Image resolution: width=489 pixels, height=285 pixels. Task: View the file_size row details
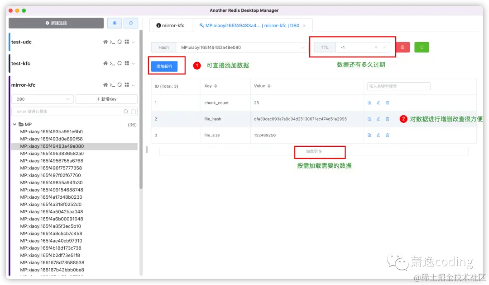369,135
